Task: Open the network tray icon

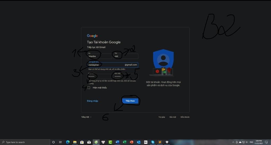Action: click(x=243, y=142)
